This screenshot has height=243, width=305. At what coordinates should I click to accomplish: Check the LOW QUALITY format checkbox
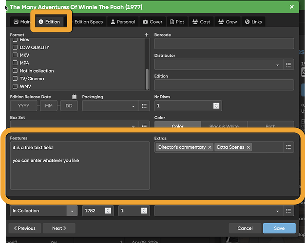(x=15, y=48)
